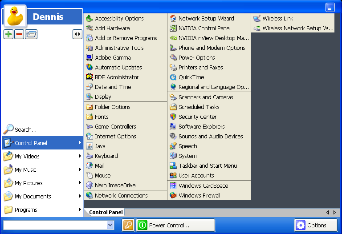Screen dimensions: 342x234
Task: Select Regional and Language Options entry
Action: coord(209,87)
